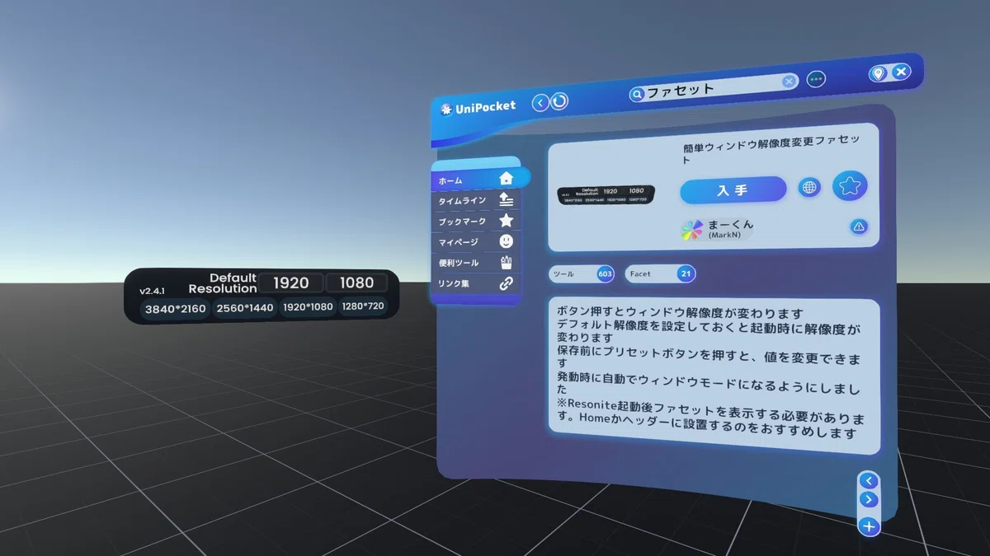Image resolution: width=990 pixels, height=556 pixels.
Task: Click the v2.4.1 version label
Action: pyautogui.click(x=153, y=292)
